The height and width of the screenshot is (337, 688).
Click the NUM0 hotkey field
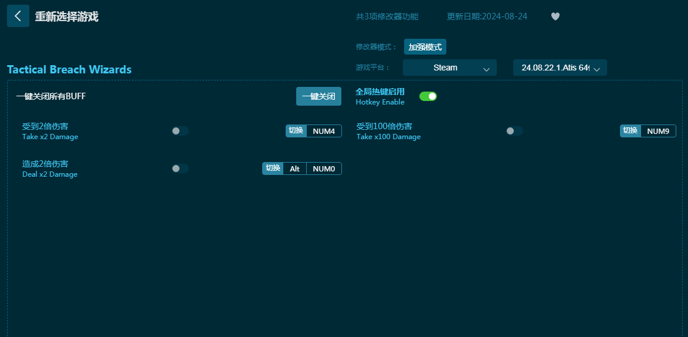pos(324,168)
